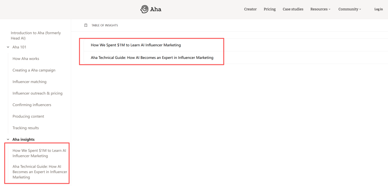
Task: Click the bookmark icon beside Table of Insights
Action: click(x=86, y=25)
